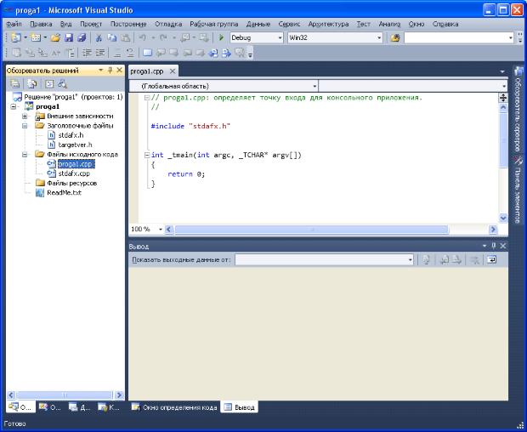Screen dimensions: 527x432
Task: Open ReadMe.txt in Solution Explorer
Action: (x=64, y=192)
